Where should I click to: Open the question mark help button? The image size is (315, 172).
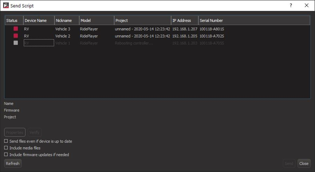[x=291, y=5]
